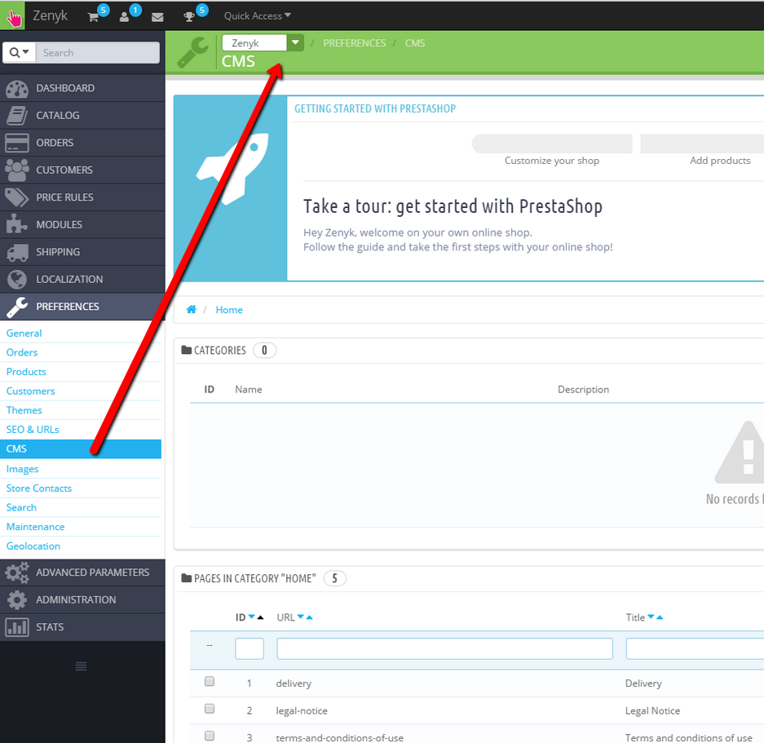Sort Title column ascending arrow
The height and width of the screenshot is (743, 764).
pyautogui.click(x=660, y=617)
